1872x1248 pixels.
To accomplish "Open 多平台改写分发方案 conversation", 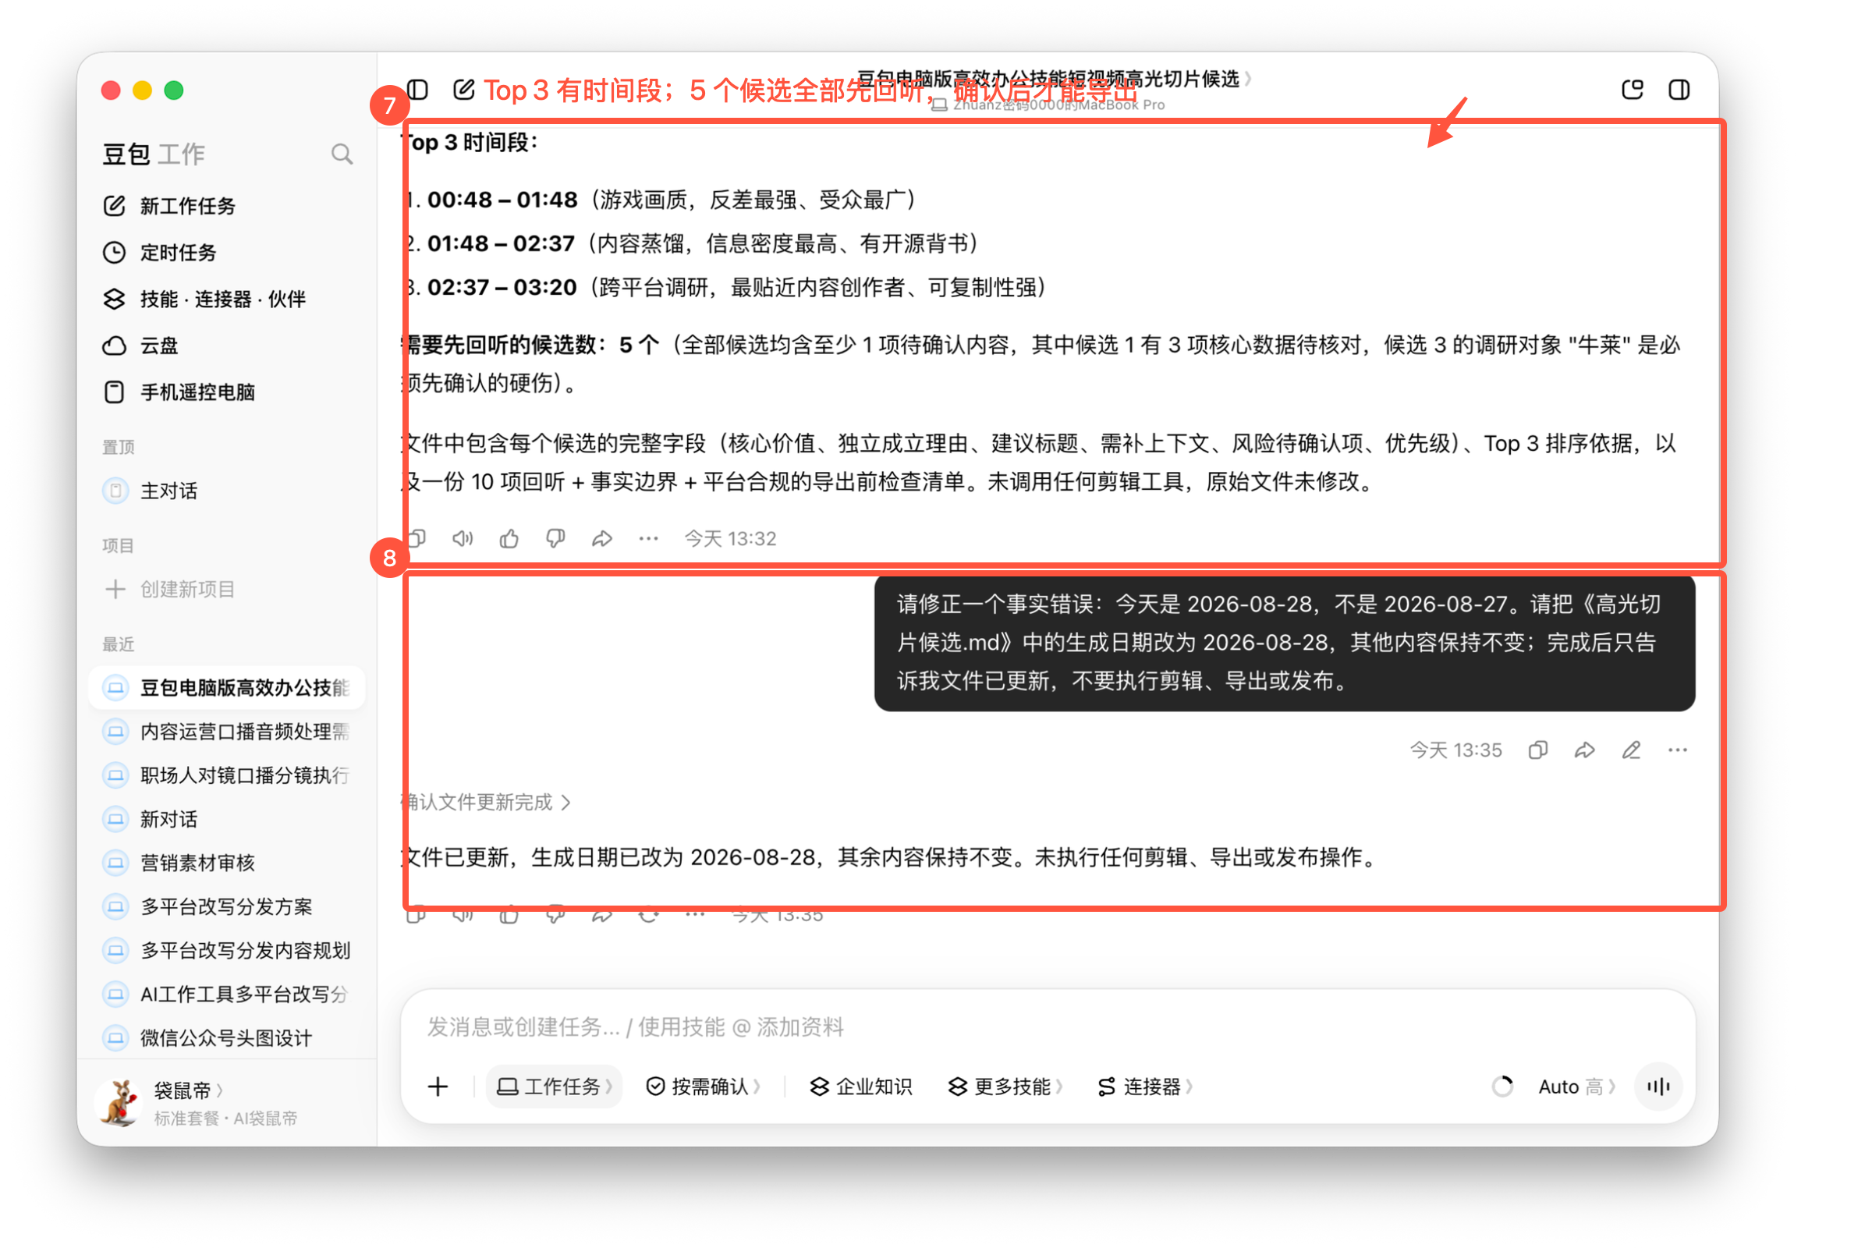I will (227, 907).
